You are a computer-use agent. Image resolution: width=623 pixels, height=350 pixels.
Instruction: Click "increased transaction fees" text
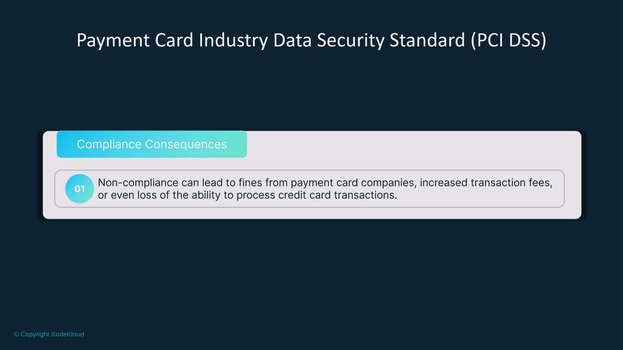coord(485,183)
